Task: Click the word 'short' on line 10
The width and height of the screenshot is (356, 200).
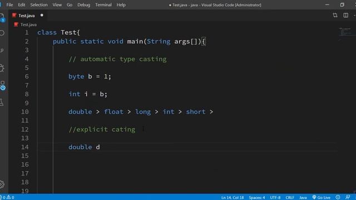Action: (x=196, y=112)
